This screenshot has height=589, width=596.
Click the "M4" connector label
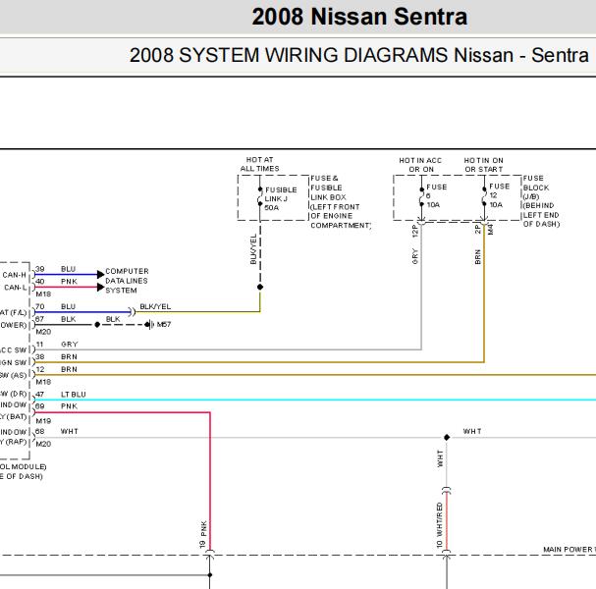490,230
